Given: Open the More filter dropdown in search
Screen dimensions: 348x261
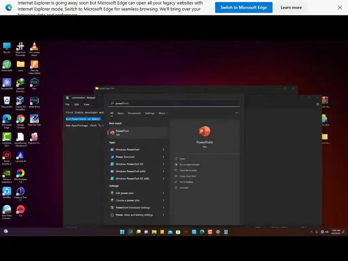Looking at the screenshot, I should coord(163,113).
